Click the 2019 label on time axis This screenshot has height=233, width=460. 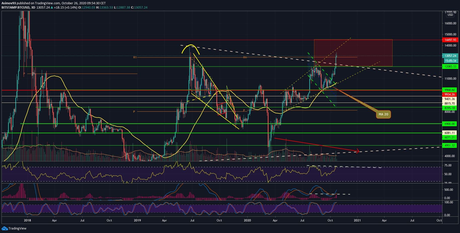click(x=137, y=220)
